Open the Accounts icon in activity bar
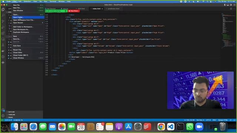The width and height of the screenshot is (237, 133). pos(3,110)
